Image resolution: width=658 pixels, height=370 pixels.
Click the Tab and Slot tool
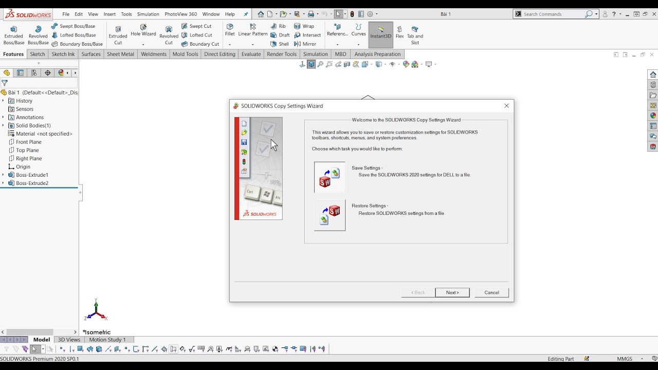click(415, 35)
